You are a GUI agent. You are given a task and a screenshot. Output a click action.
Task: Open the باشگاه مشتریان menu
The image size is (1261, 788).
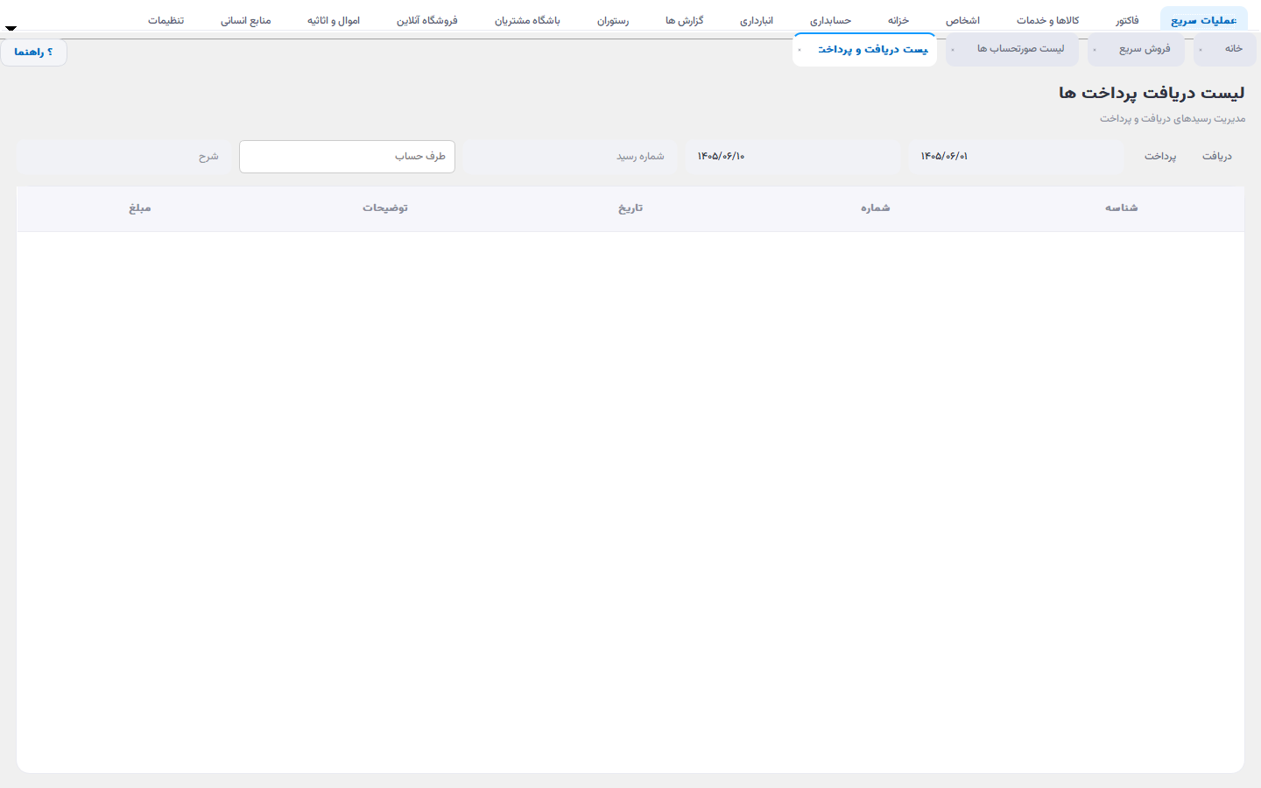pos(527,20)
